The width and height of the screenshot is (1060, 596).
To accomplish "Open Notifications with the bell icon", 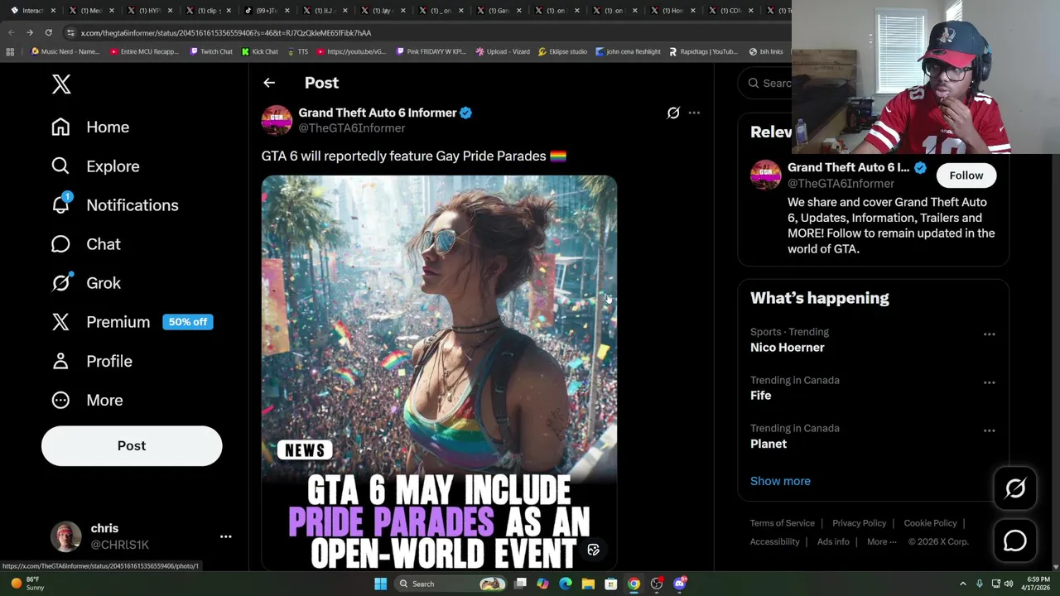I will [x=114, y=204].
